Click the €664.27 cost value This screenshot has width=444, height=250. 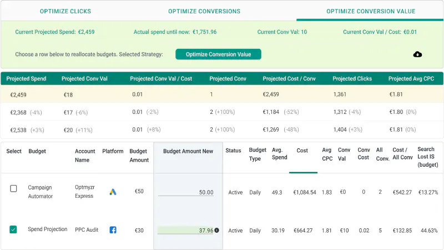pos(303,231)
